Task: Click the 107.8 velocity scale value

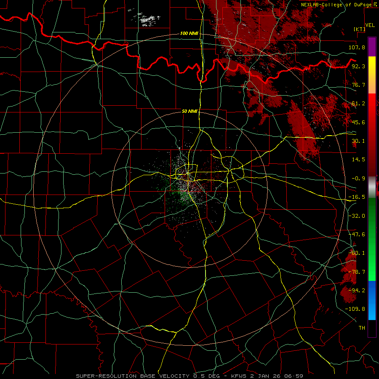Action: coord(357,47)
